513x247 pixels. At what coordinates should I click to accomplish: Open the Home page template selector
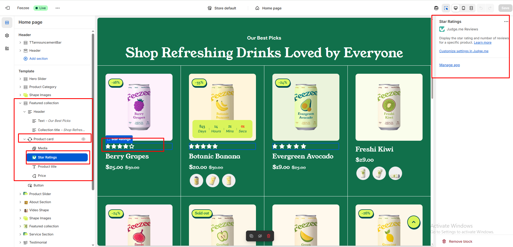pos(268,8)
